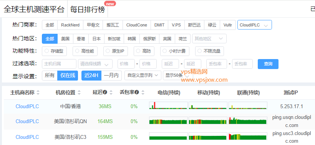The width and height of the screenshot is (315, 145).
Task: Filter vendors by RackNerd
Action: (70, 25)
